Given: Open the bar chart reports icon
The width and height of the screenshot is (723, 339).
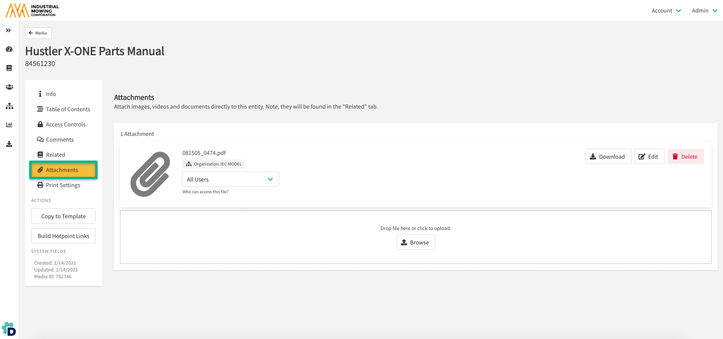Looking at the screenshot, I should [x=9, y=125].
